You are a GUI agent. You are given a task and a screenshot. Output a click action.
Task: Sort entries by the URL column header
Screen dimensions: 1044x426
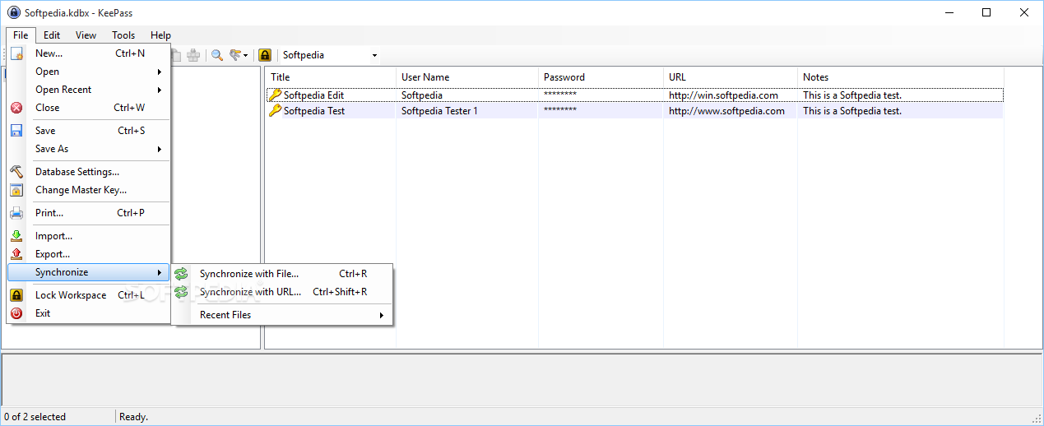coord(730,77)
